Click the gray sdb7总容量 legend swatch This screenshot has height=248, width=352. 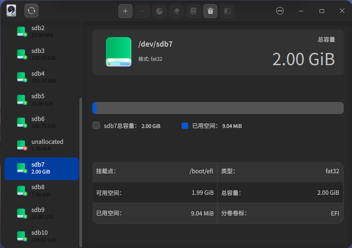96,125
